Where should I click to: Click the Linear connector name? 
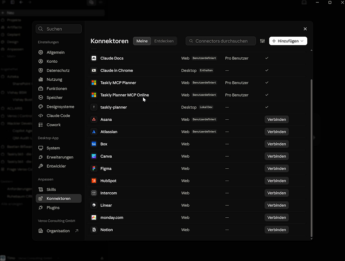coord(106,205)
